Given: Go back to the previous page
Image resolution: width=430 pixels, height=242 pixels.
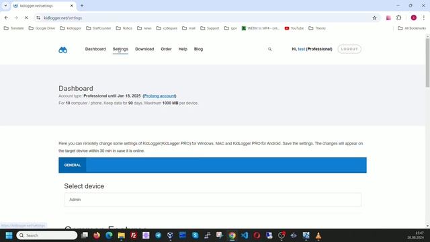Looking at the screenshot, I should pos(6,18).
